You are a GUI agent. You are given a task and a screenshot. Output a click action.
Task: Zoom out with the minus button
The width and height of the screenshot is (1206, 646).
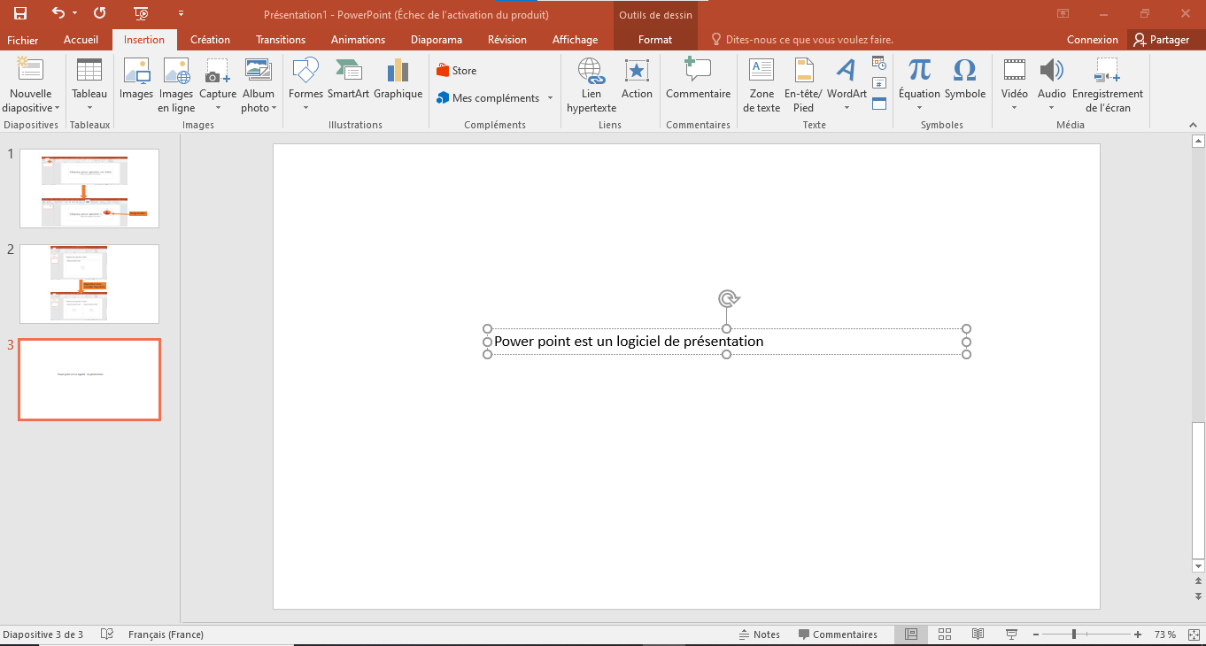pyautogui.click(x=1035, y=634)
